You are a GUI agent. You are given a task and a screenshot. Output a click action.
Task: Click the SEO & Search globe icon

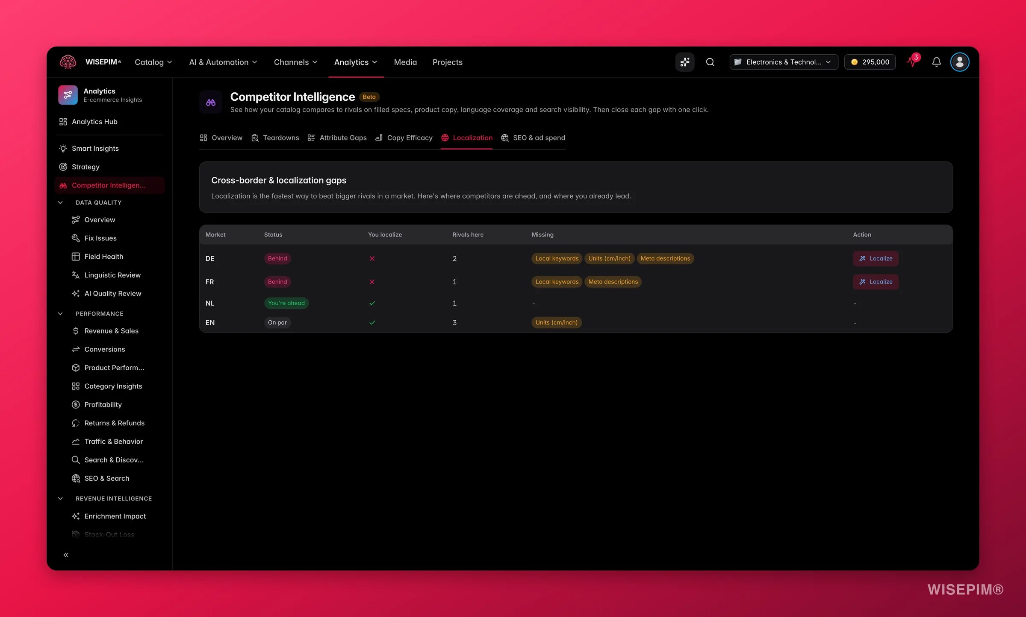pos(76,478)
